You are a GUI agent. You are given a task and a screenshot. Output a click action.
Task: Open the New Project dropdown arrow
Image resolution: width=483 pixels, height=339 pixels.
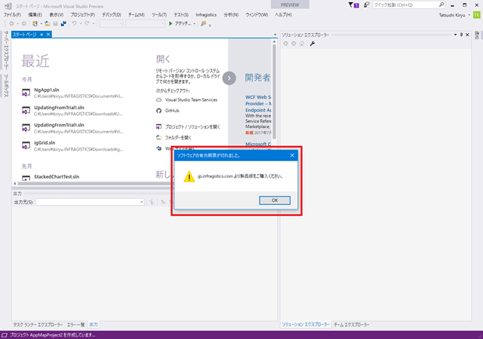tap(41, 23)
